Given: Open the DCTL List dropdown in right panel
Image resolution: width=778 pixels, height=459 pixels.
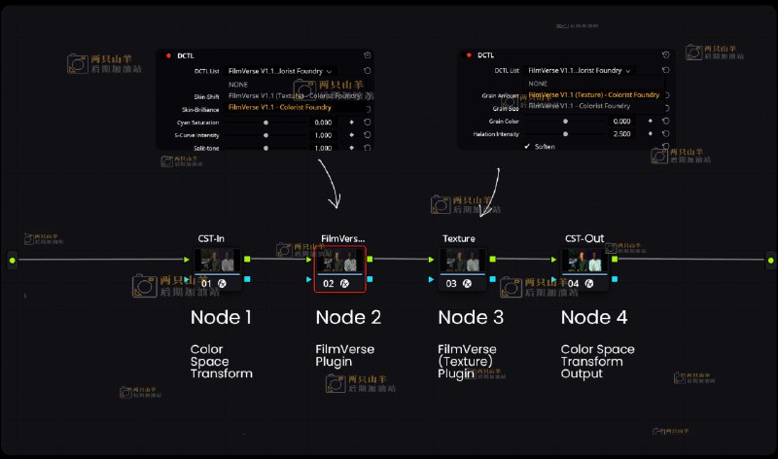Looking at the screenshot, I should [580, 71].
